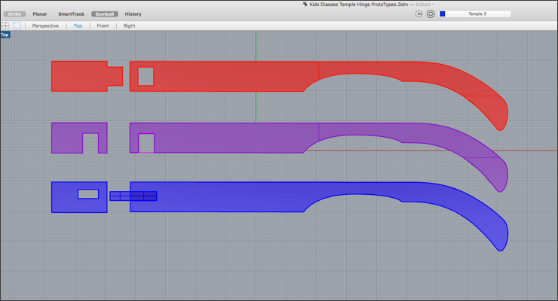Open the Right view tab
Screen dimensions: 558x301
(x=129, y=26)
